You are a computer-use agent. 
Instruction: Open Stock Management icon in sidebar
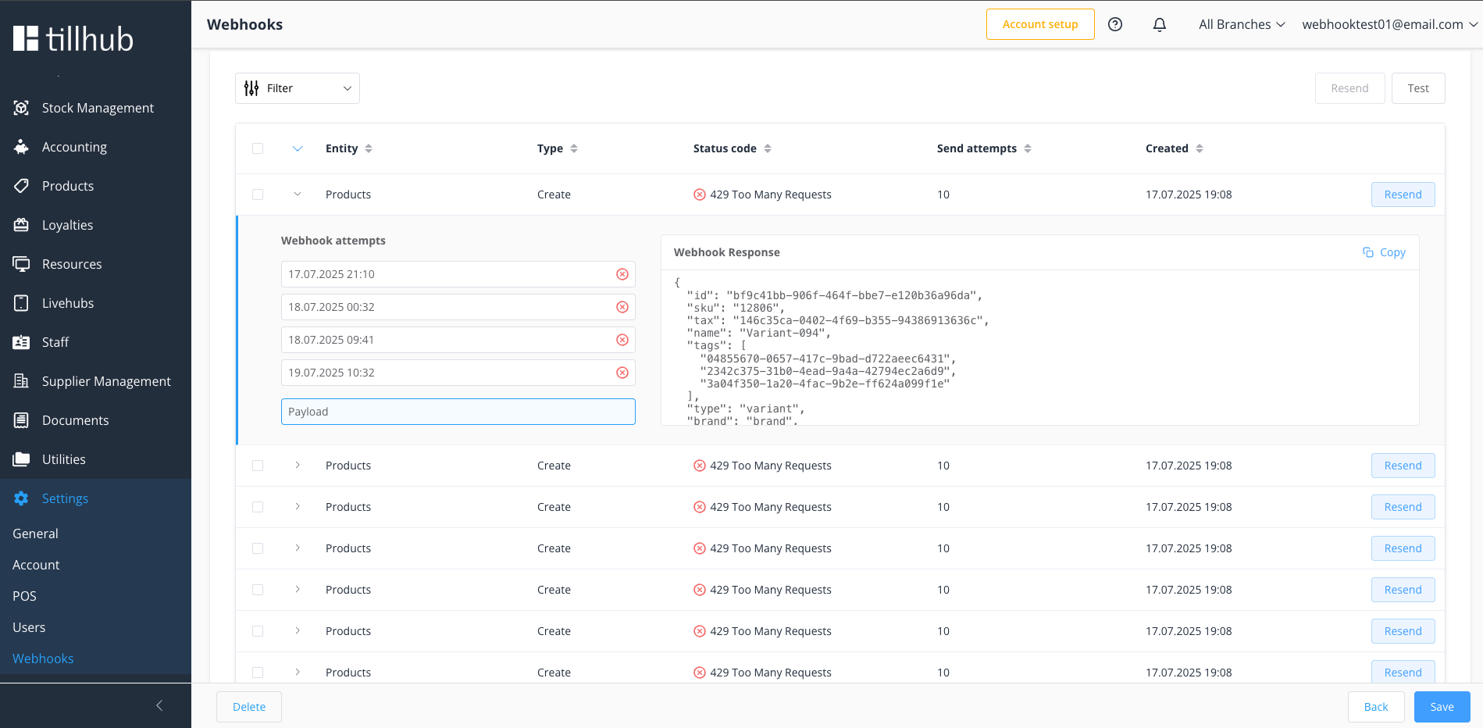point(22,108)
